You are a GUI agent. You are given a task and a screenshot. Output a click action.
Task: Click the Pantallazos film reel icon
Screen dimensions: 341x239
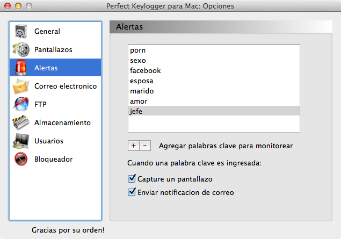tap(21, 49)
